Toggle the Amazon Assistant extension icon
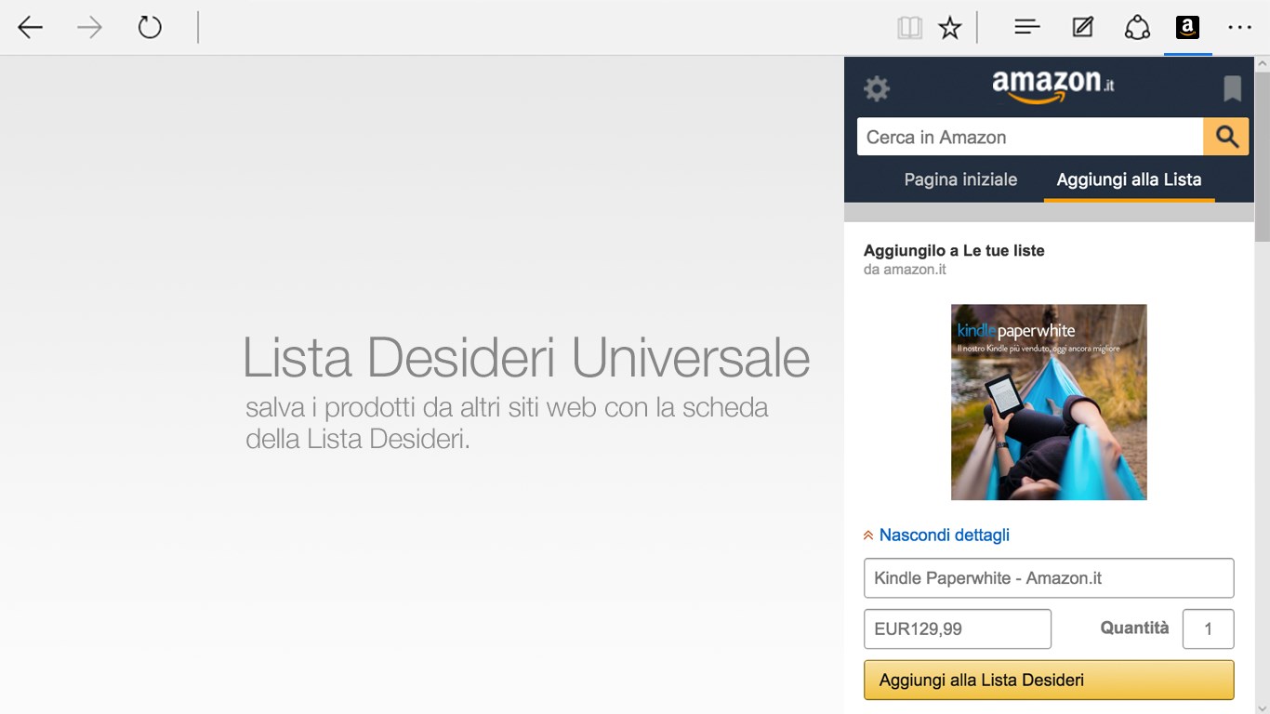Image resolution: width=1270 pixels, height=714 pixels. [x=1187, y=28]
